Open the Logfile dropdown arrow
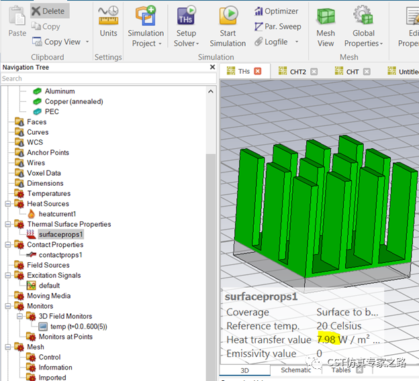 tap(297, 42)
